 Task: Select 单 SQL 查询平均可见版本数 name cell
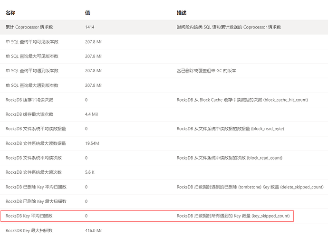click(32, 42)
